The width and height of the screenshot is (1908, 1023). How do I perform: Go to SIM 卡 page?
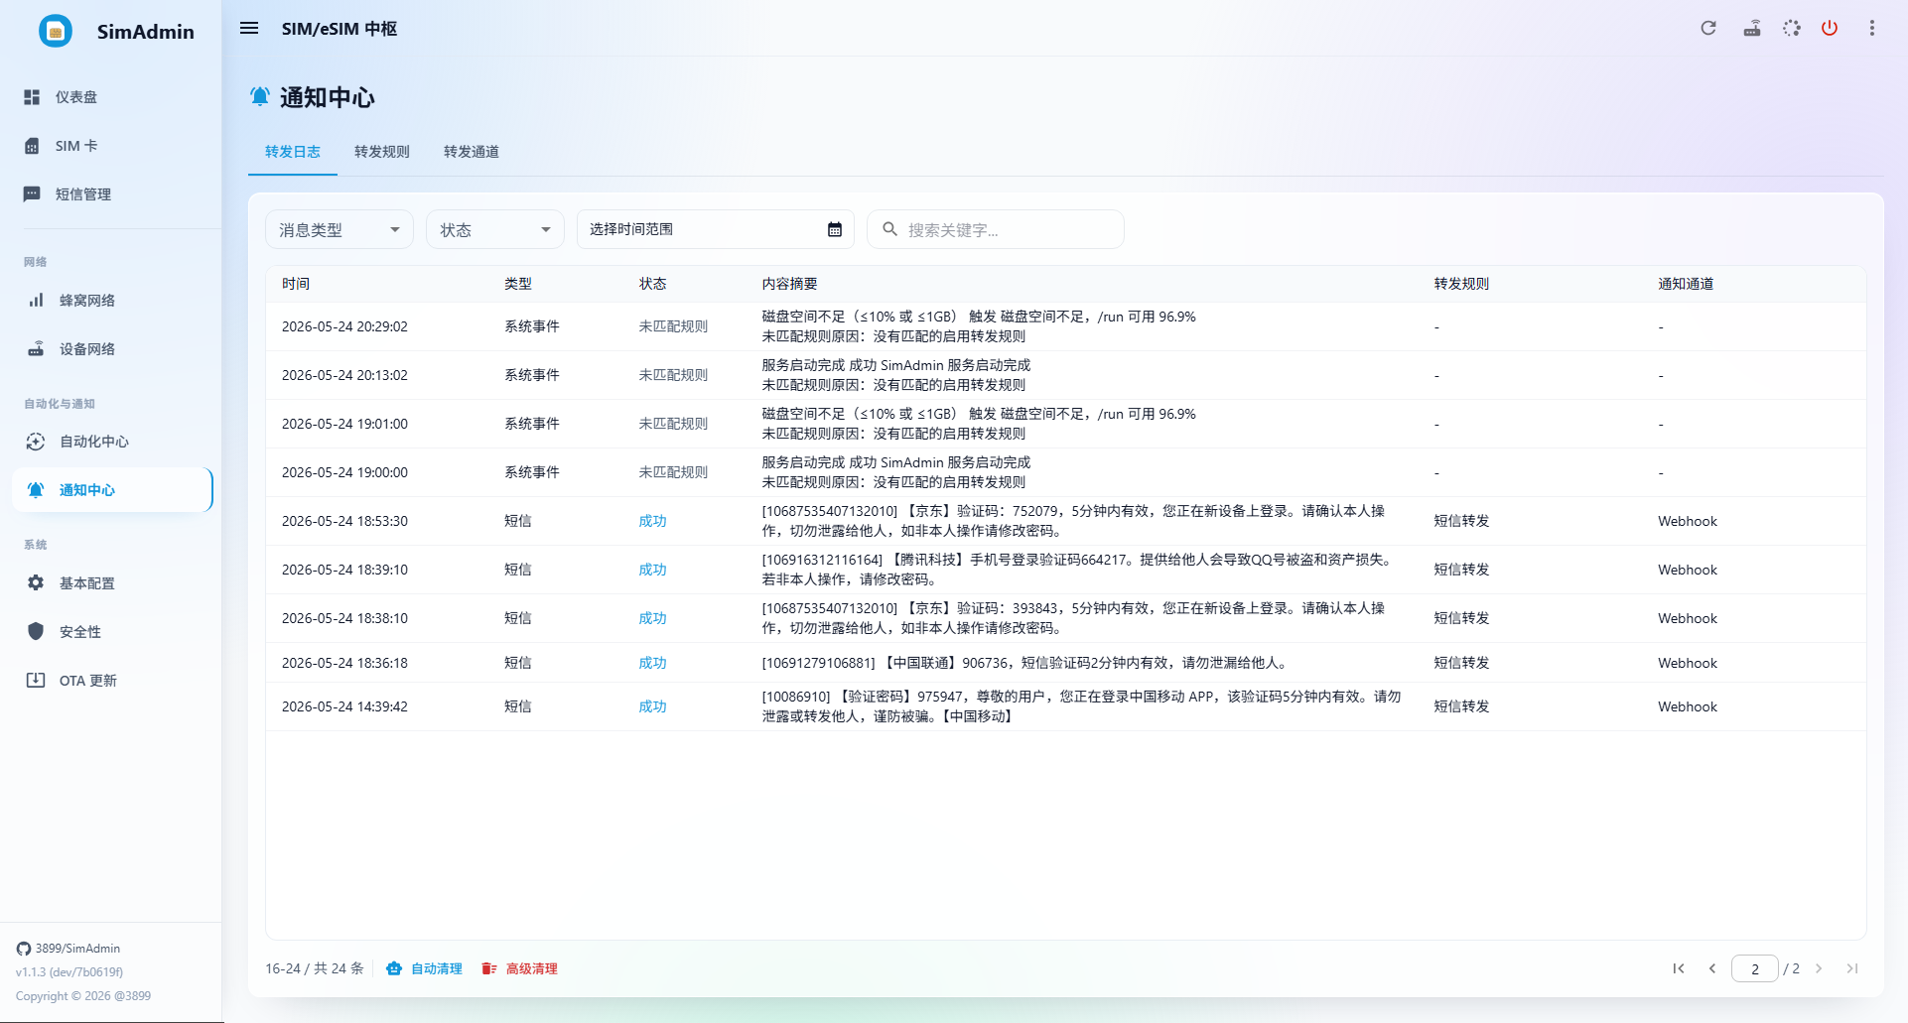[x=111, y=146]
